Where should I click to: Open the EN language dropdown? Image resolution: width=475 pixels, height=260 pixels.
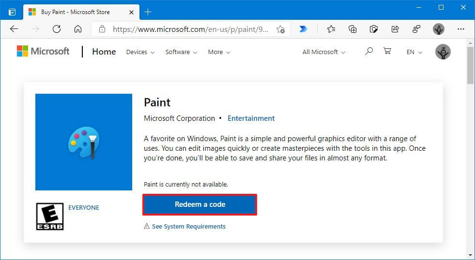(x=414, y=52)
